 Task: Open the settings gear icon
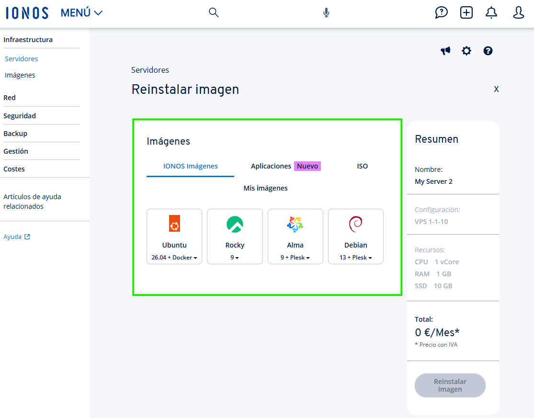466,51
